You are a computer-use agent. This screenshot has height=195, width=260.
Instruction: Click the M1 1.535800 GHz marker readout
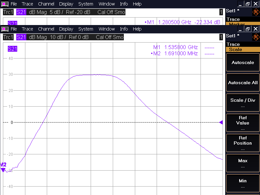tap(175, 47)
